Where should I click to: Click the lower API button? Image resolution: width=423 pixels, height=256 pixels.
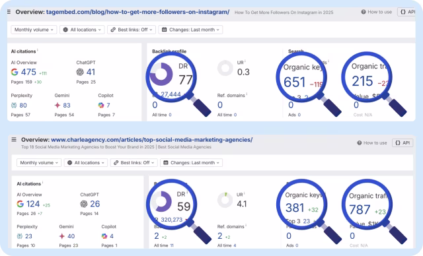pyautogui.click(x=403, y=143)
